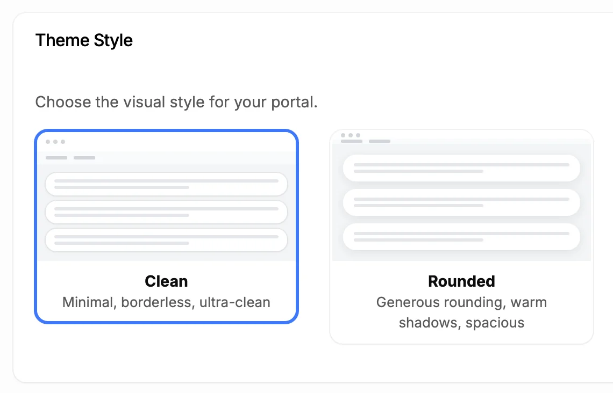The image size is (613, 393).
Task: Click the 'Minimal, borderless, ultra-clean' description
Action: 166,302
